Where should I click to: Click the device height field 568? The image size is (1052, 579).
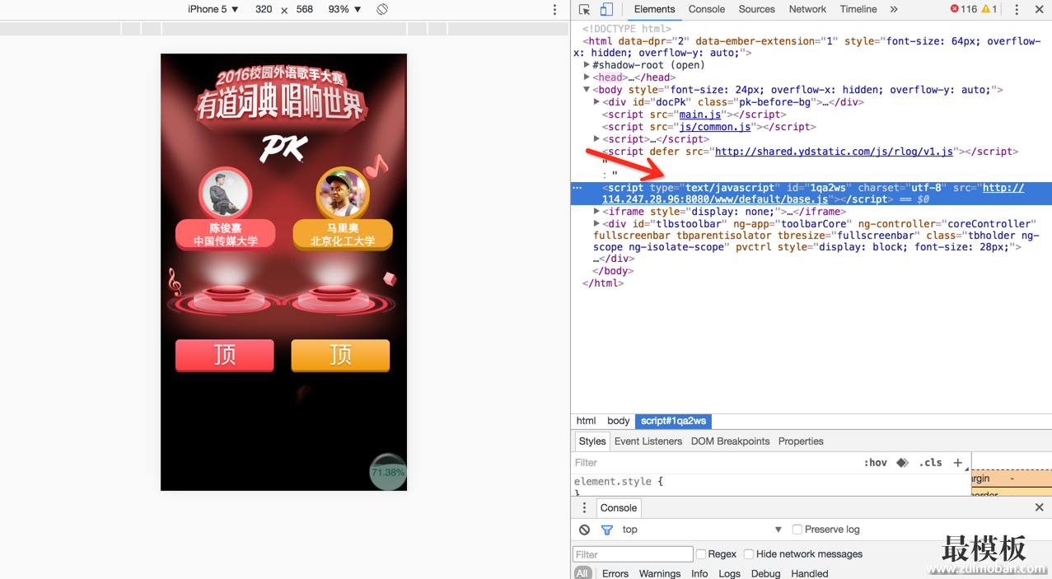(305, 9)
